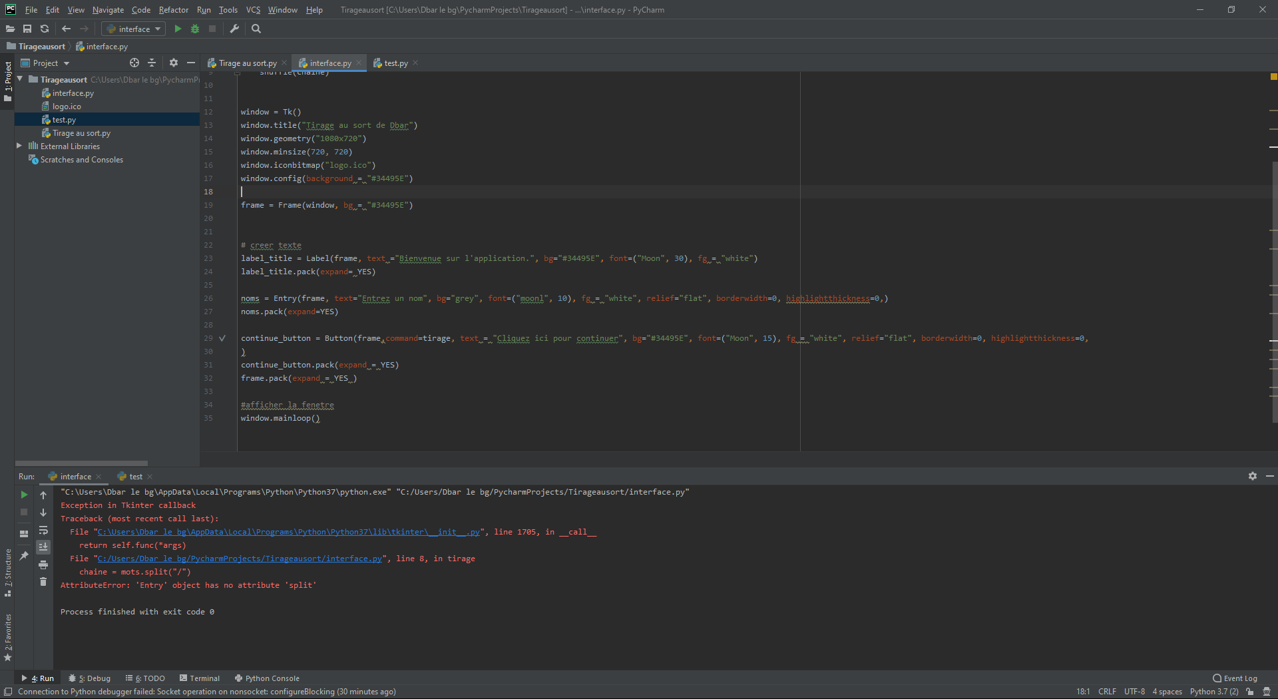
Task: Save all files with the floppy icon
Action: click(27, 29)
